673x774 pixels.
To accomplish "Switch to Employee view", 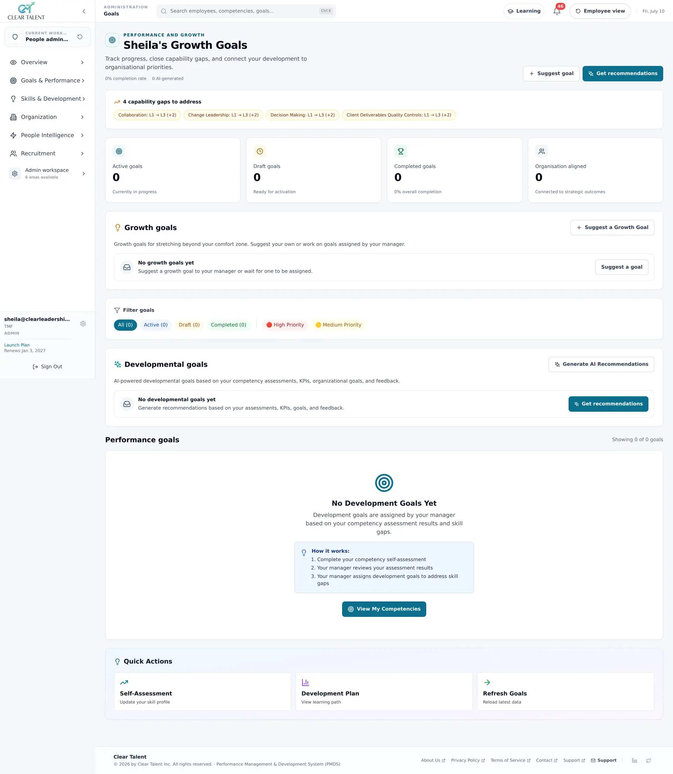I will point(600,11).
